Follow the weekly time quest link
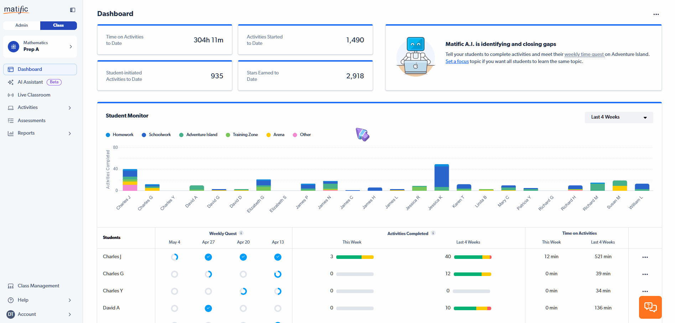The width and height of the screenshot is (675, 323). point(584,54)
